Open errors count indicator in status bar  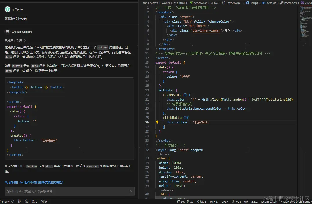coord(28,201)
